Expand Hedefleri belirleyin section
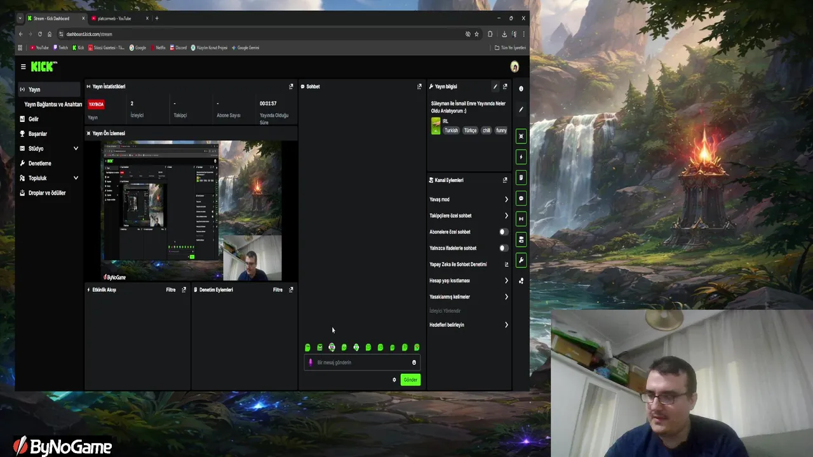The image size is (813, 457). [x=506, y=325]
